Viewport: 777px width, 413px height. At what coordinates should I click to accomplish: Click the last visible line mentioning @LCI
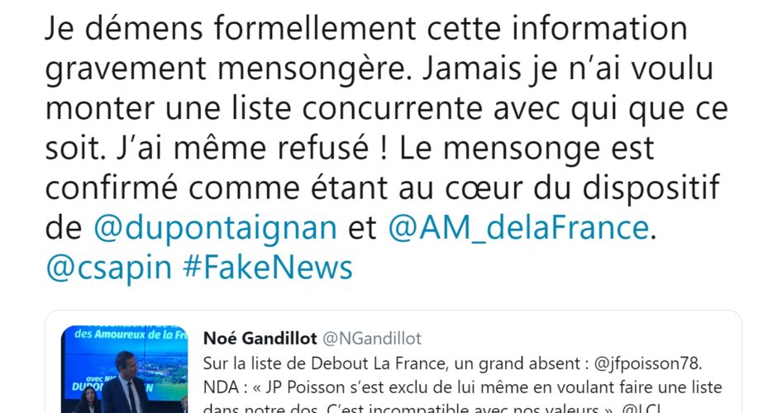pyautogui.click(x=432, y=409)
